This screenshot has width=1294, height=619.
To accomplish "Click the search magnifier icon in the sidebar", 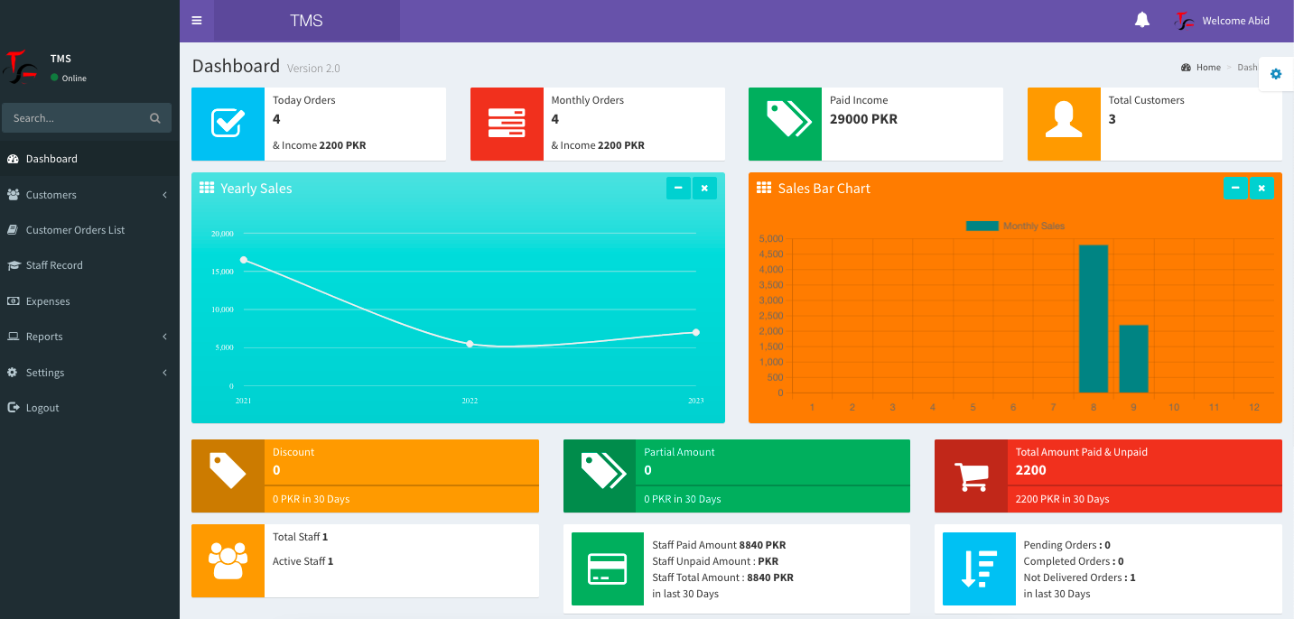I will pos(155,118).
